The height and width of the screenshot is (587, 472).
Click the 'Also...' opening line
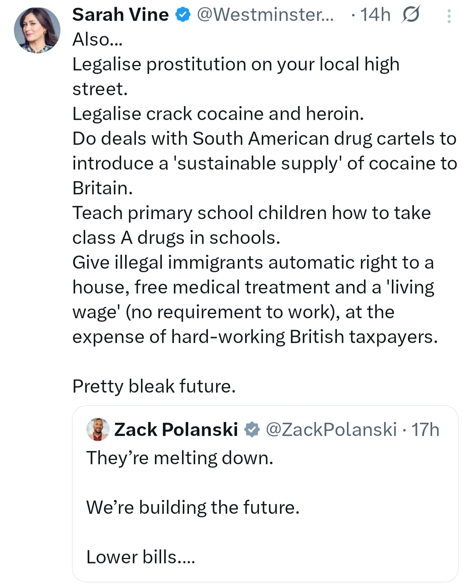(98, 39)
